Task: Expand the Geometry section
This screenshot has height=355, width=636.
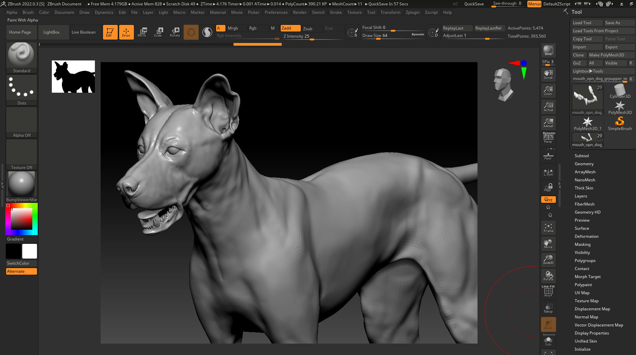Action: tap(584, 164)
